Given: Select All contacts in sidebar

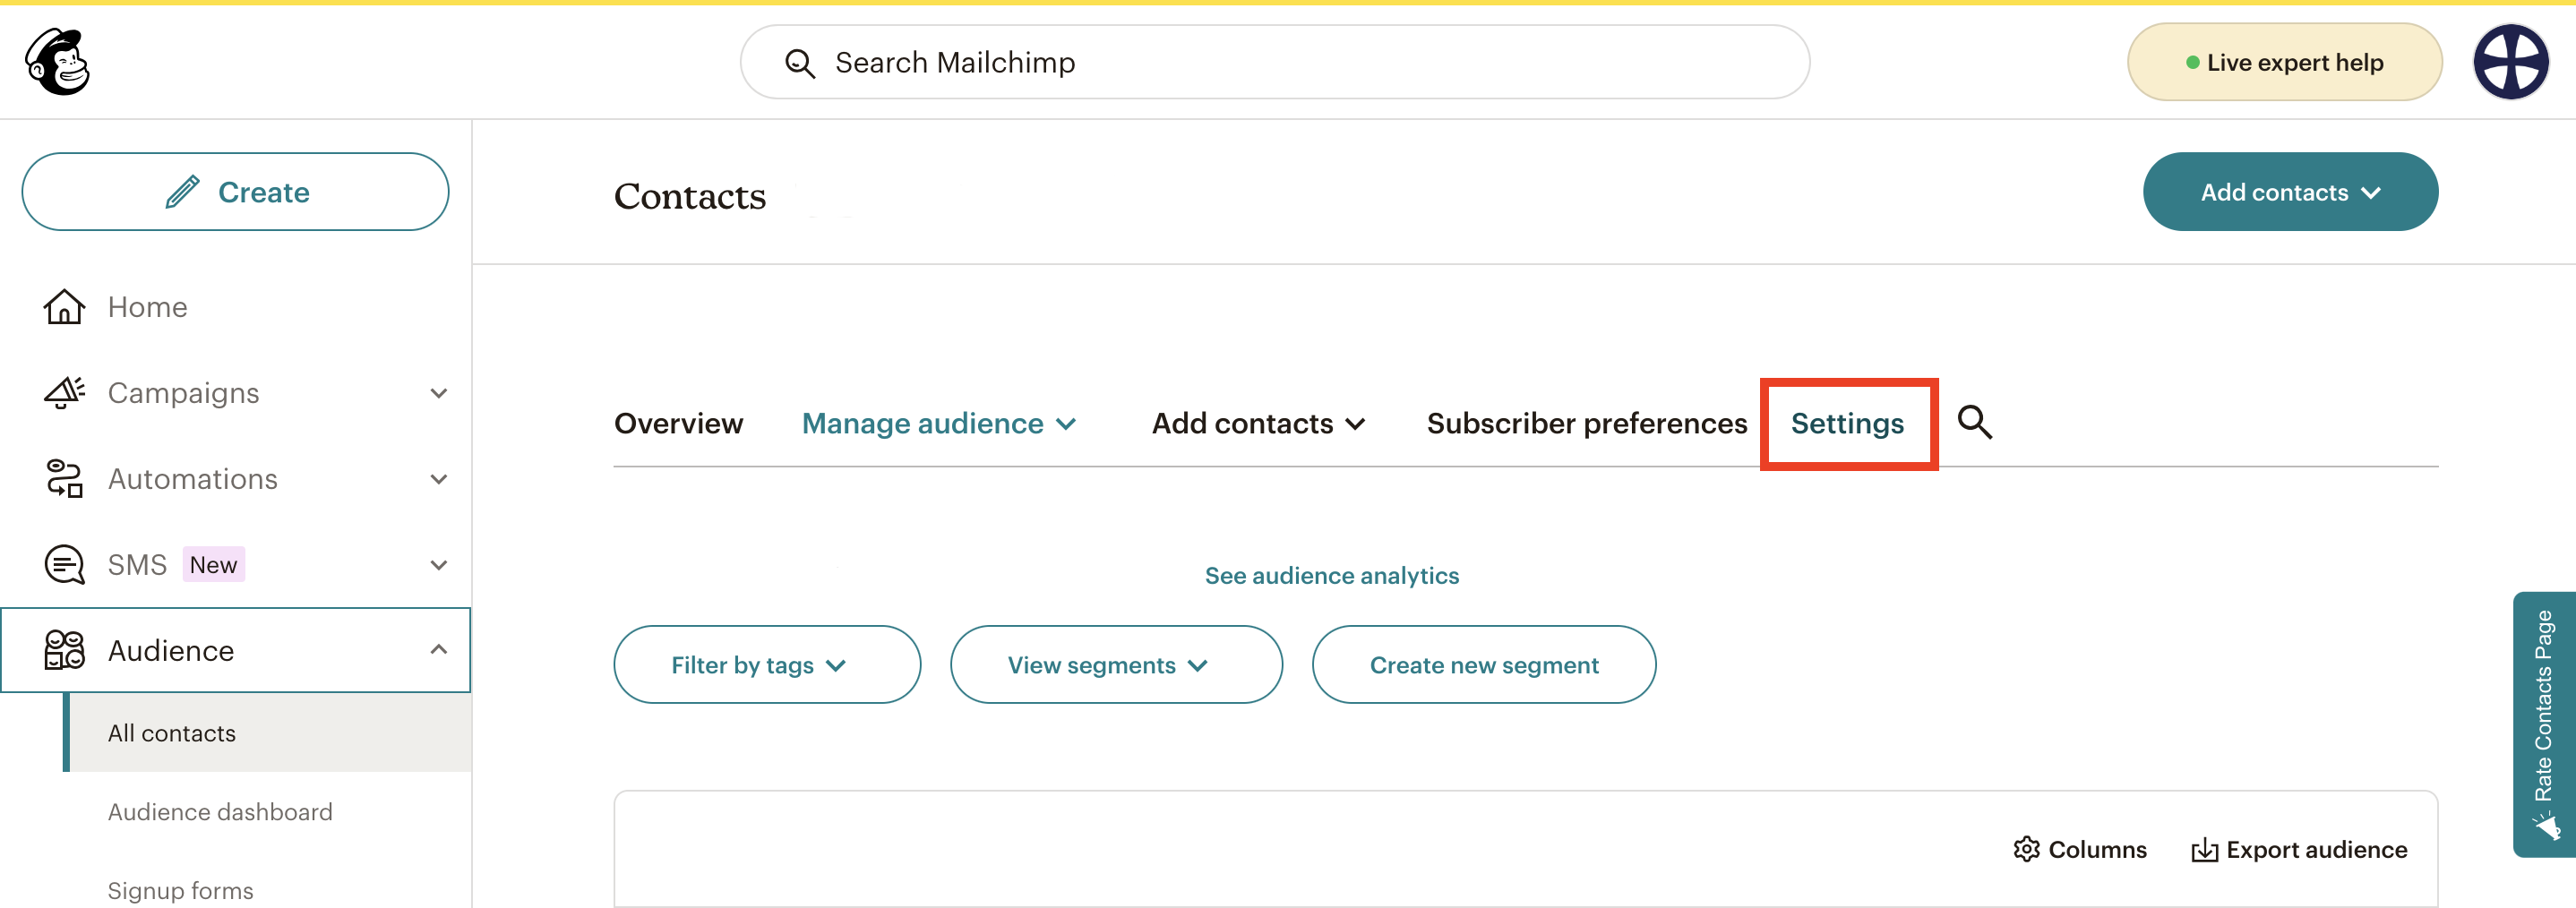Looking at the screenshot, I should (x=269, y=733).
